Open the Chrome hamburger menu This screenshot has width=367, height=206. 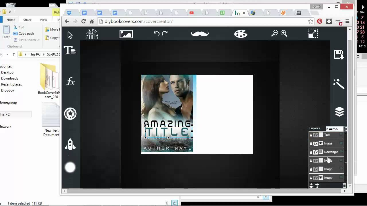[x=347, y=21]
